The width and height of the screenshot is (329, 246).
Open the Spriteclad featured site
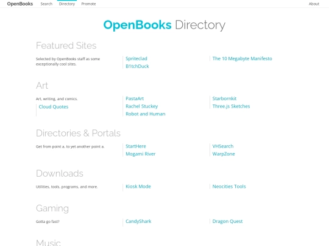(x=136, y=58)
